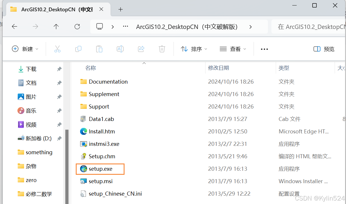Go back to previous folder
Image resolution: width=346 pixels, height=204 pixels.
[x=15, y=27]
